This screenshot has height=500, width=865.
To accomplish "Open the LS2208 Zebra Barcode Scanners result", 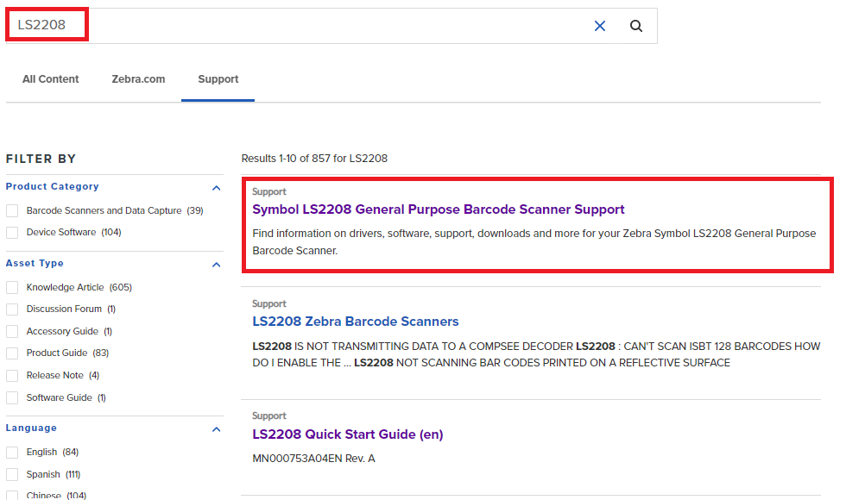I will 355,321.
